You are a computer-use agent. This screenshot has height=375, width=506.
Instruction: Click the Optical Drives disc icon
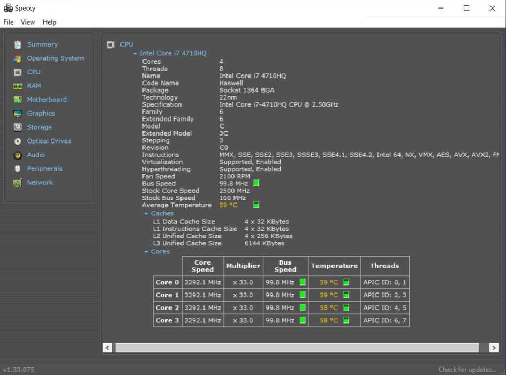[x=18, y=141]
